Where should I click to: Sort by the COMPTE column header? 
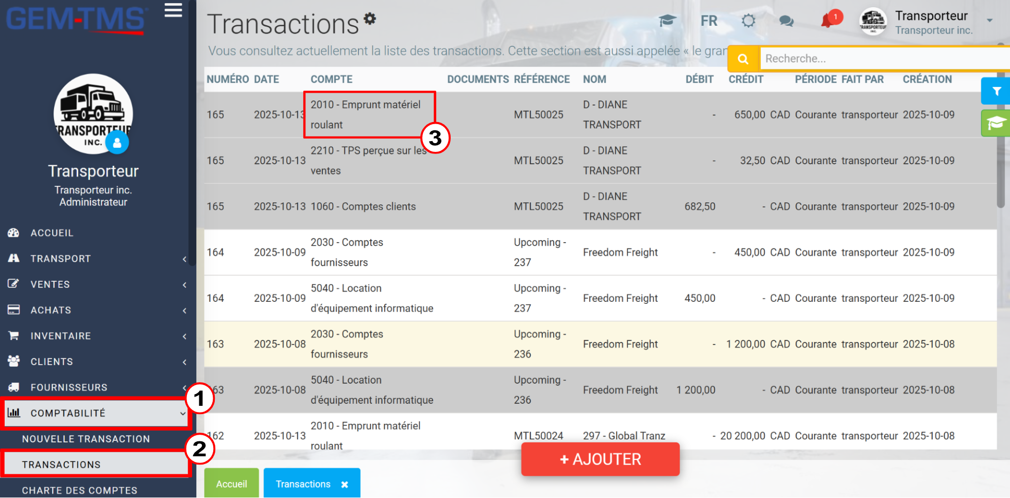(331, 79)
